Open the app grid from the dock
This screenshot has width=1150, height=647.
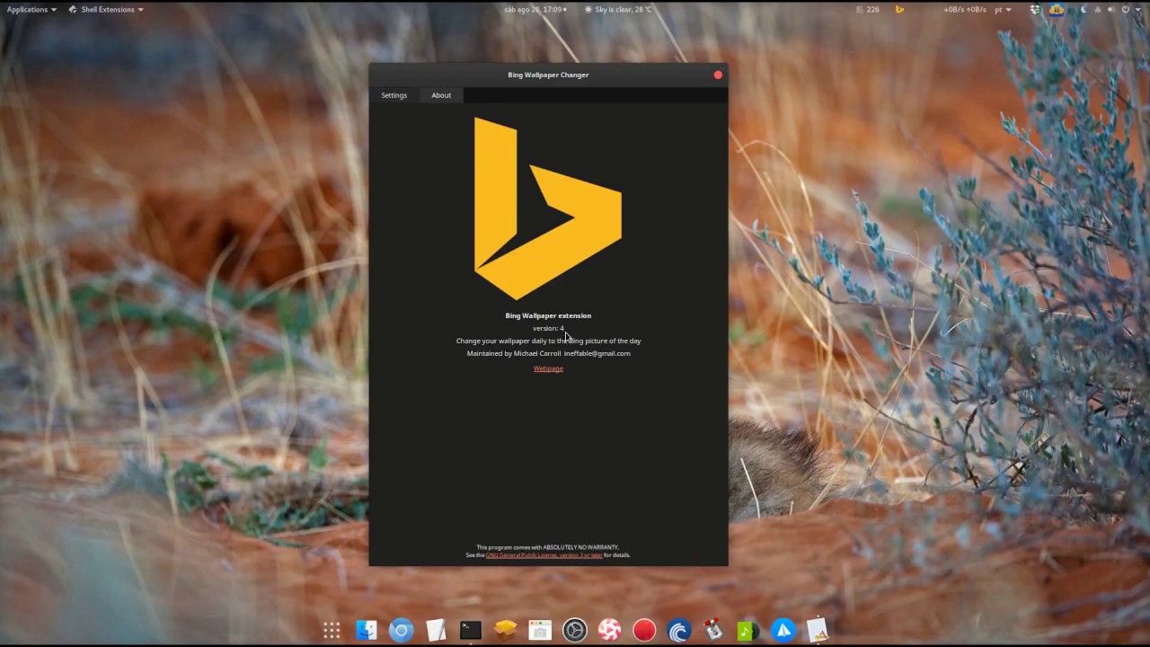pyautogui.click(x=332, y=631)
